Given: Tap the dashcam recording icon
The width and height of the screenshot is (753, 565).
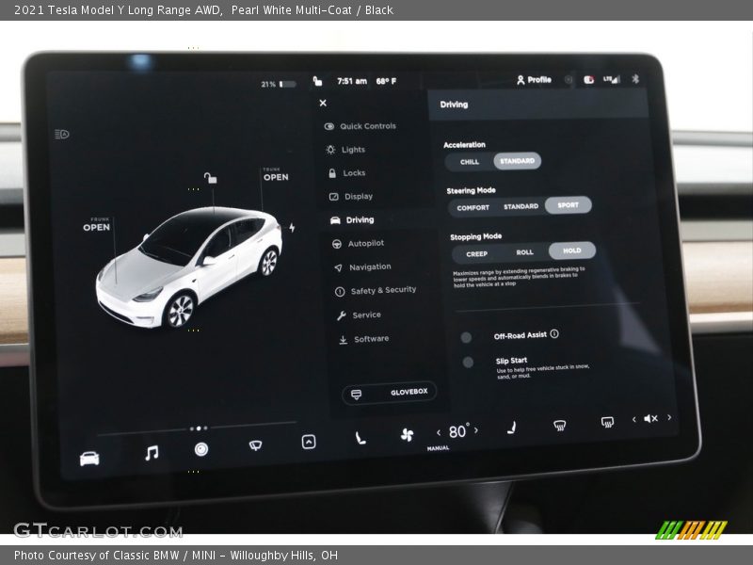Looking at the screenshot, I should (x=589, y=80).
